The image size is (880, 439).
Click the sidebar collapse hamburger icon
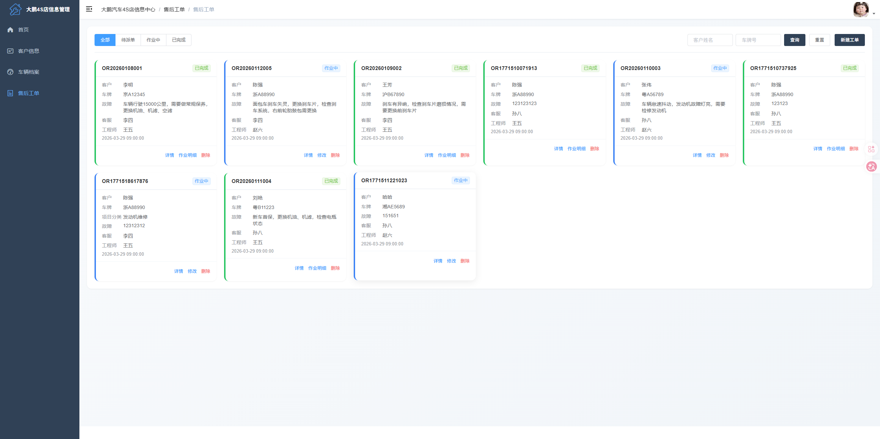89,9
